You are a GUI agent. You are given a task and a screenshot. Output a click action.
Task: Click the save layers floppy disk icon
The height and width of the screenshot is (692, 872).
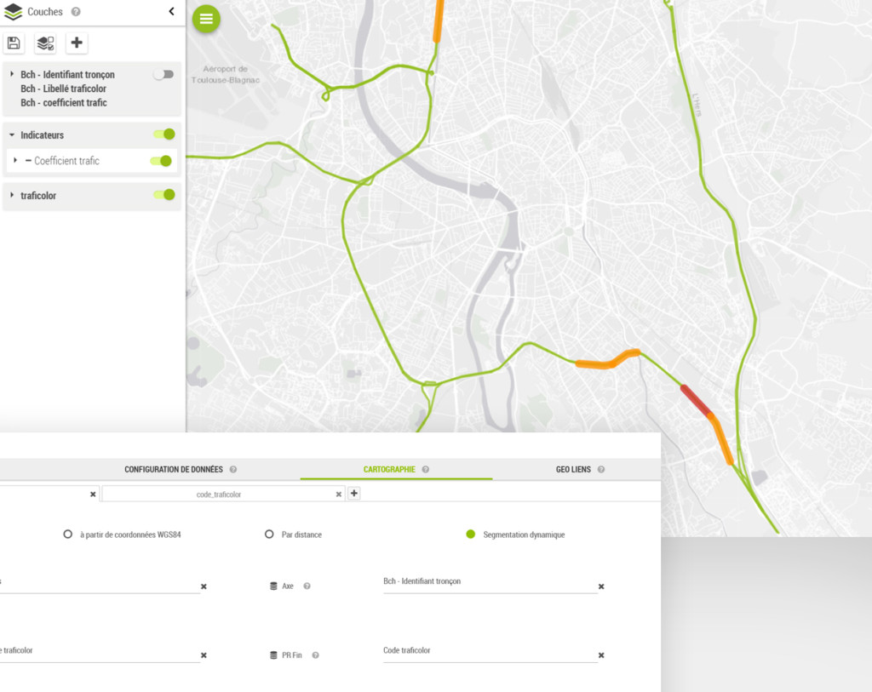tap(14, 43)
